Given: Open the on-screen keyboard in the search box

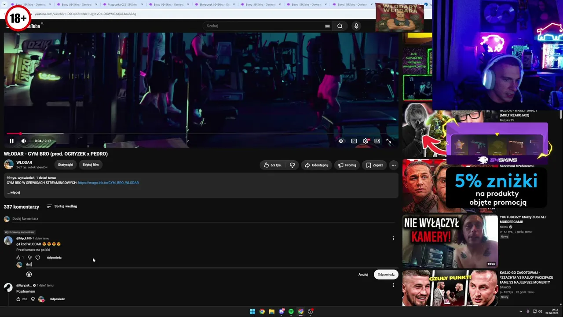Looking at the screenshot, I should pos(327,26).
